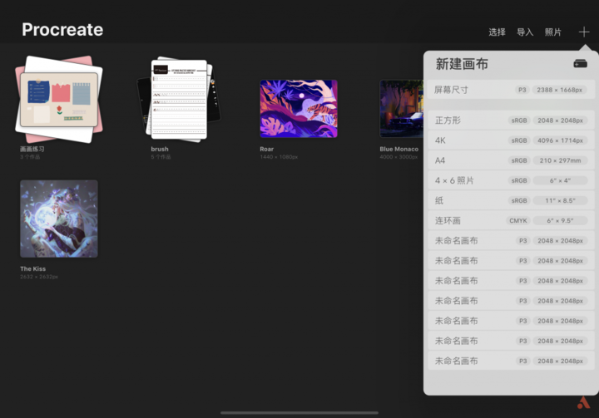
Task: Select the 4K canvas preset
Action: [x=511, y=140]
